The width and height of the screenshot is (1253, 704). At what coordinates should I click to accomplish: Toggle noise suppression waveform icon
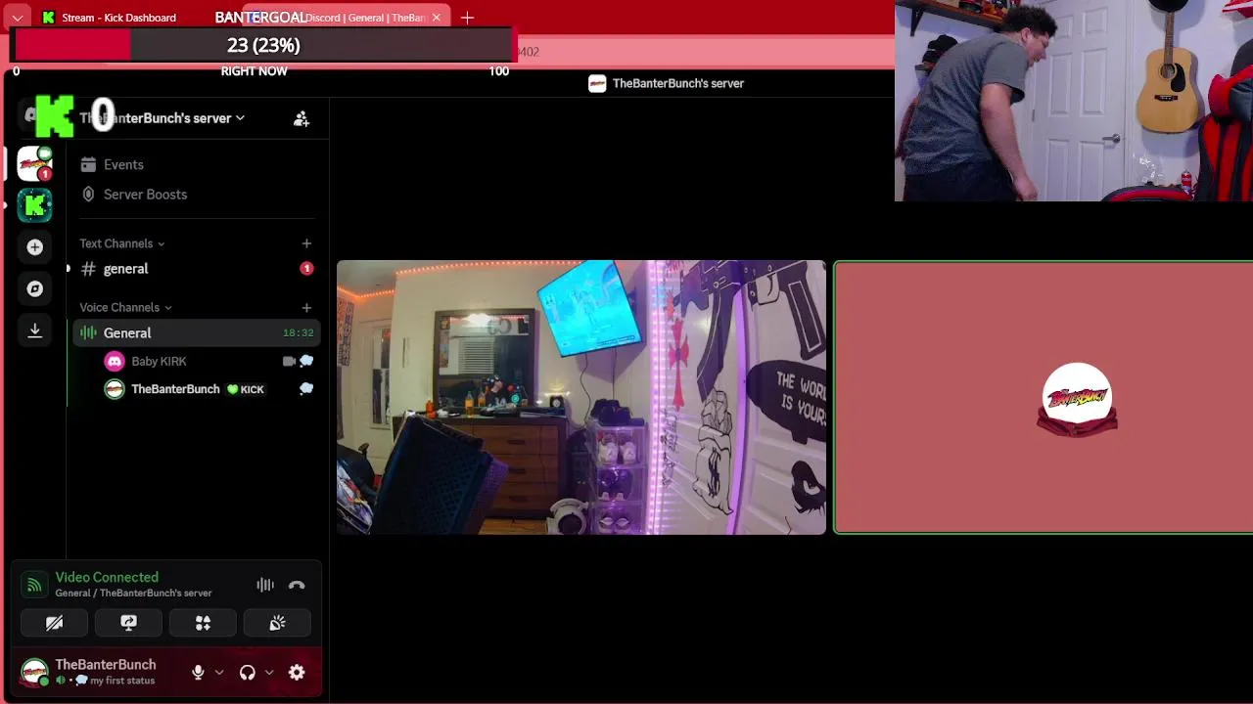(265, 585)
